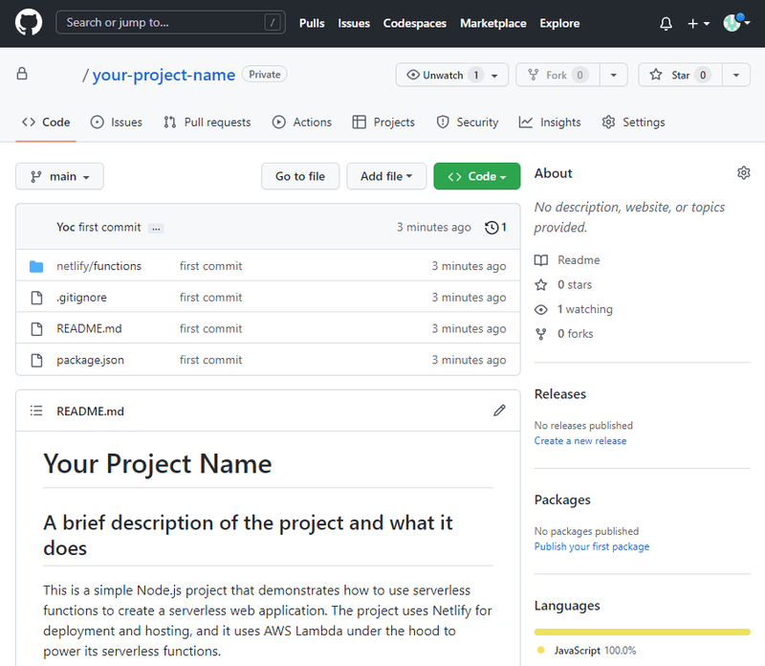Expand the Add file dropdown
Screen dimensions: 765x666
[x=386, y=176]
